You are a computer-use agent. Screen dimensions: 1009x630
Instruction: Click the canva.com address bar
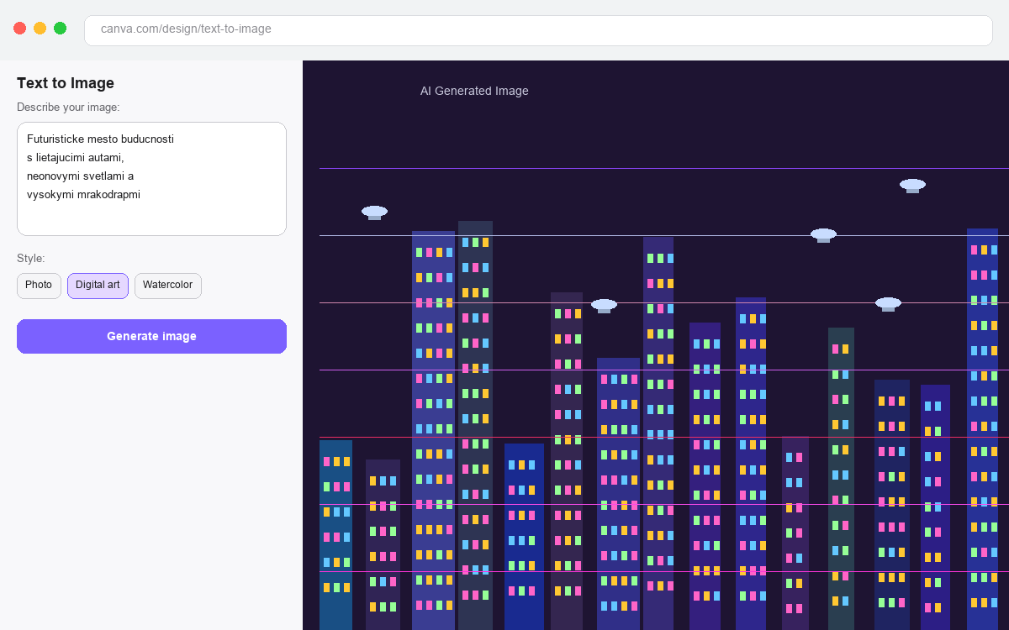538,29
